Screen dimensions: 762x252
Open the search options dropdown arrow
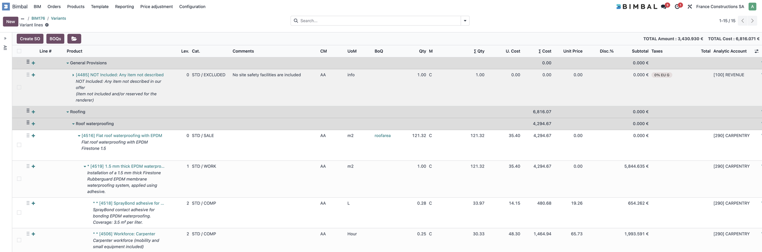click(465, 21)
